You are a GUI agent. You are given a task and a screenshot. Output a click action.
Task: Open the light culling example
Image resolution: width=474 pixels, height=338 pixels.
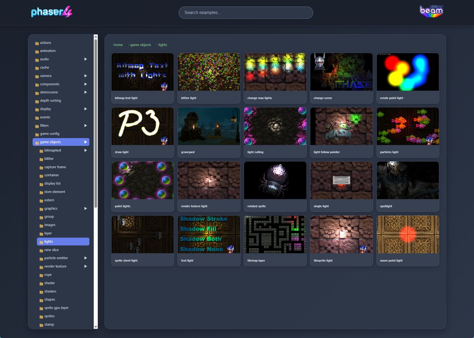coord(275,132)
